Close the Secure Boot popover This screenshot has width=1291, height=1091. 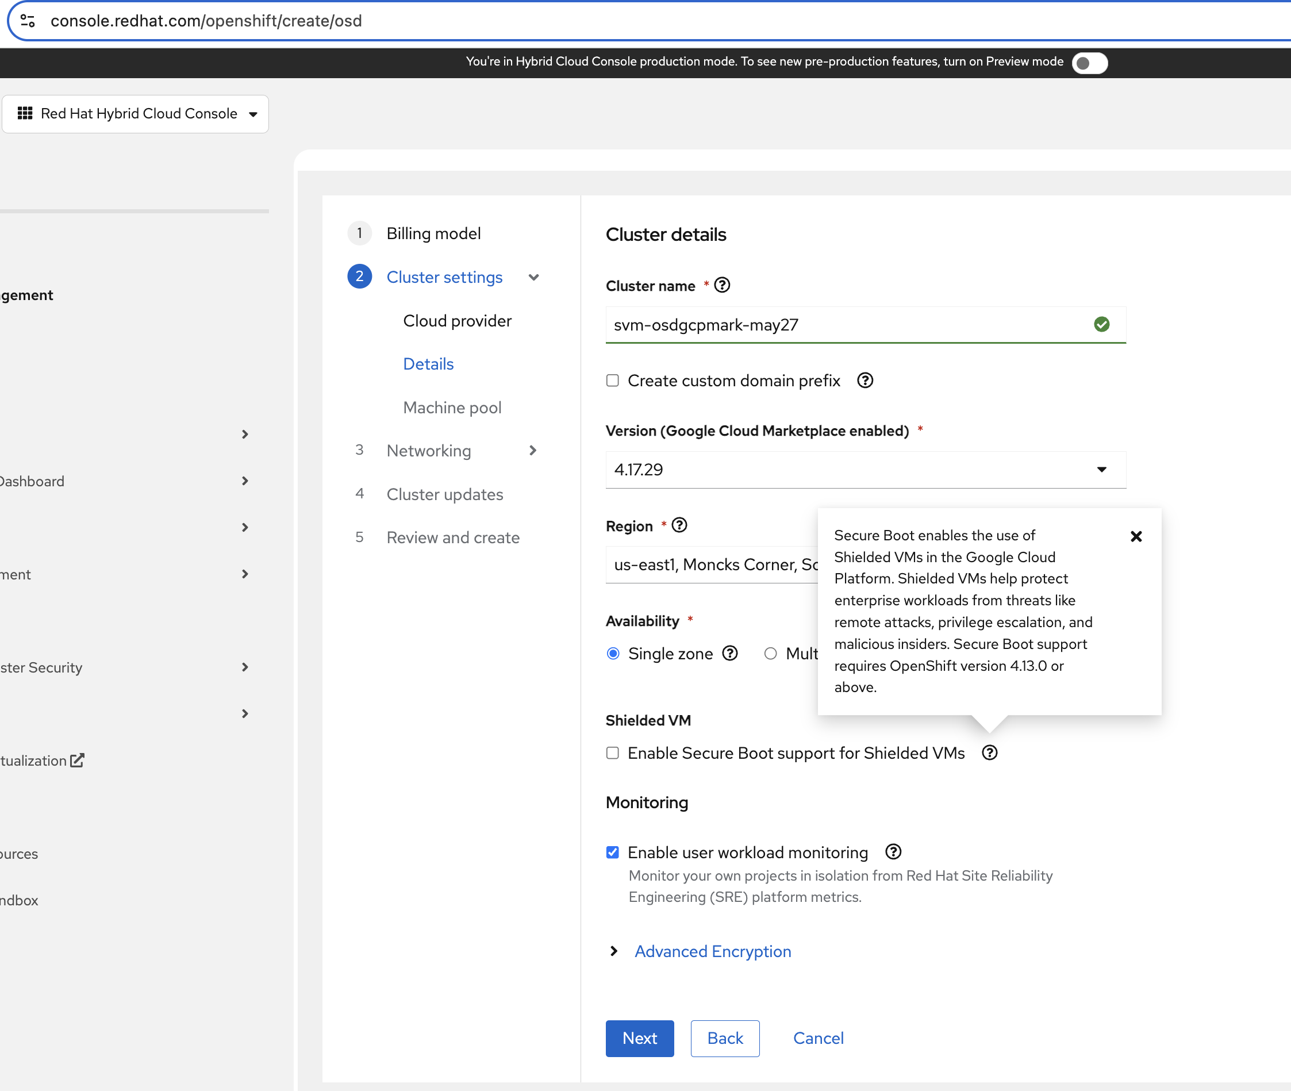pos(1136,536)
